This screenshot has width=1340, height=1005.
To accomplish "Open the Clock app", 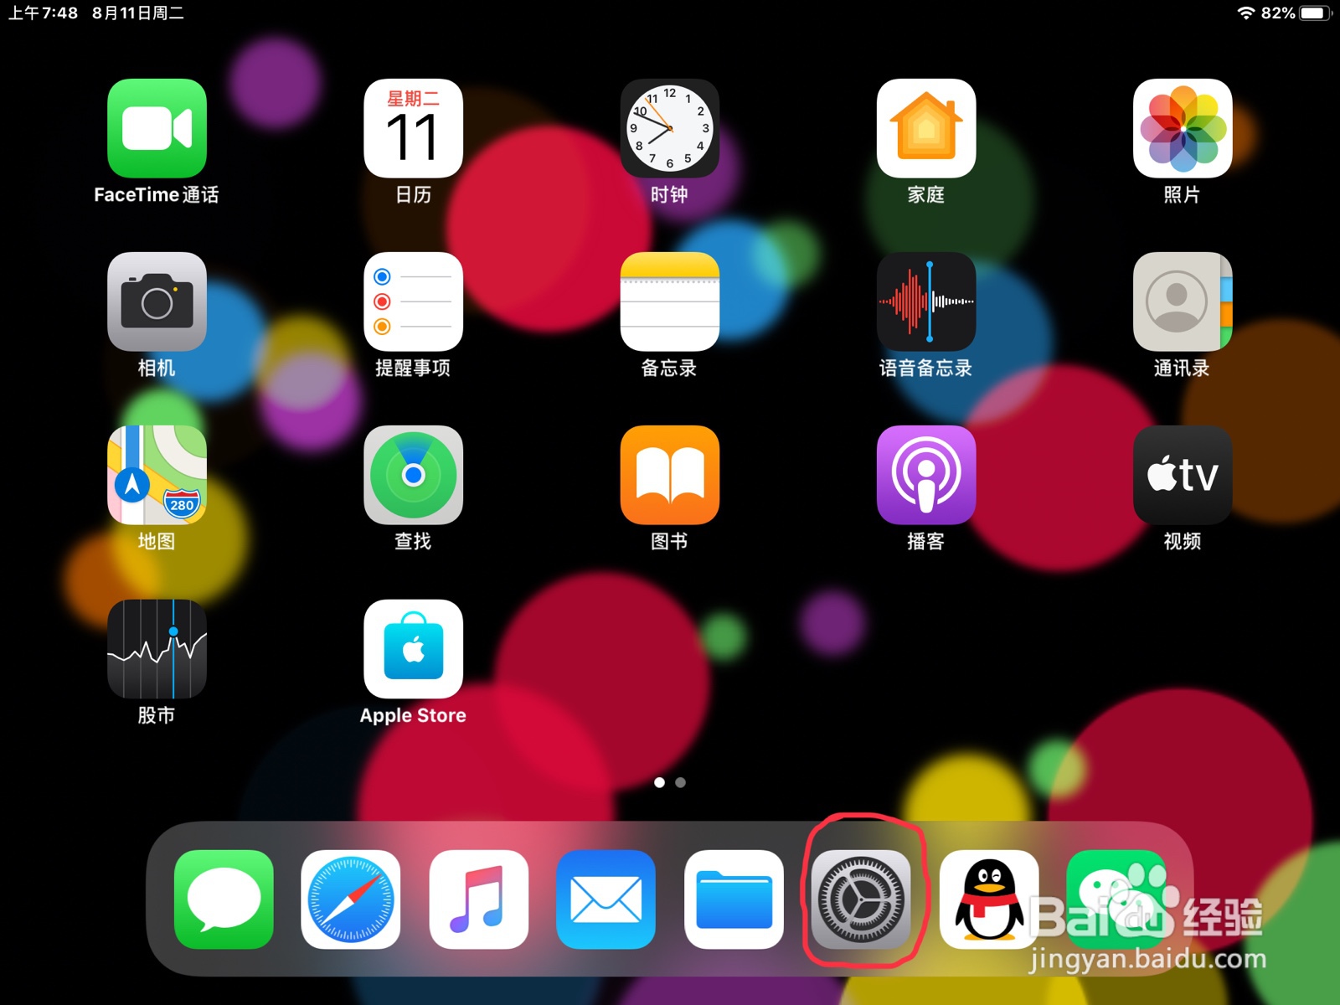I will pos(669,128).
